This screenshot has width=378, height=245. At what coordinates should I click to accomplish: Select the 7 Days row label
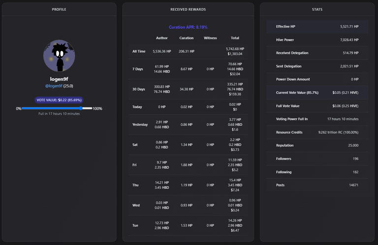pos(138,69)
